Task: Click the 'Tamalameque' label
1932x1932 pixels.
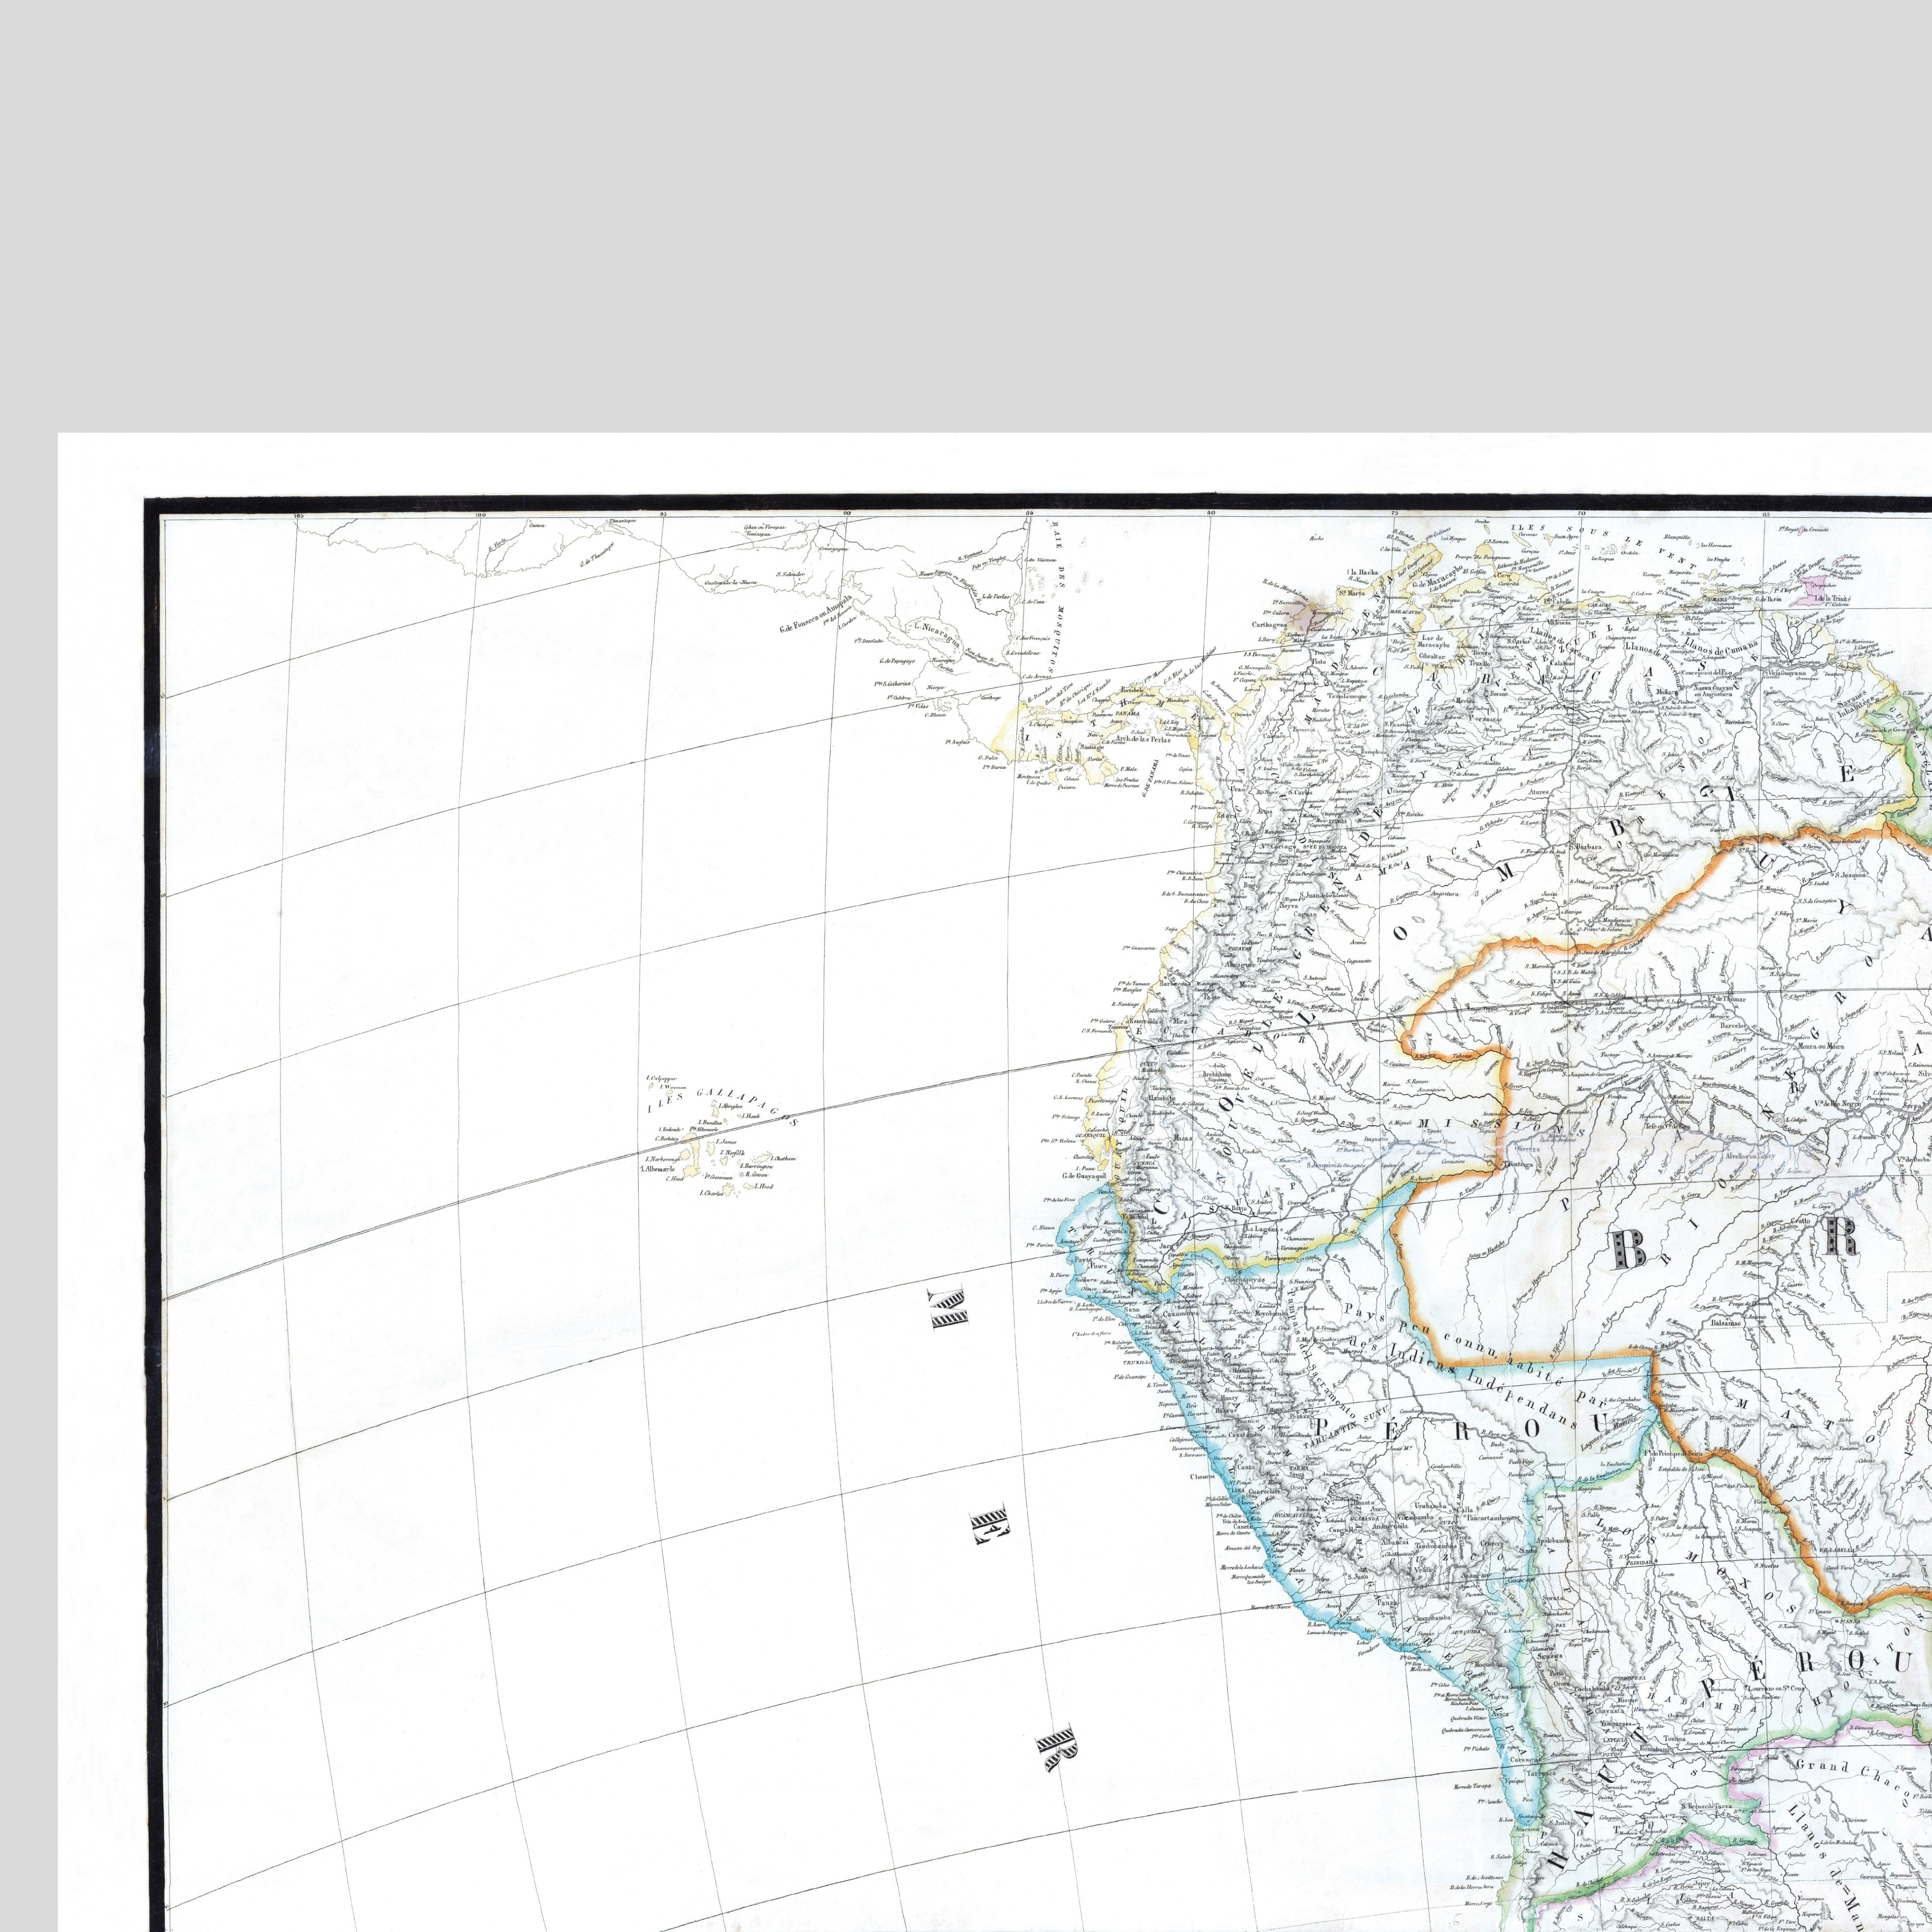Action: tap(1348, 696)
